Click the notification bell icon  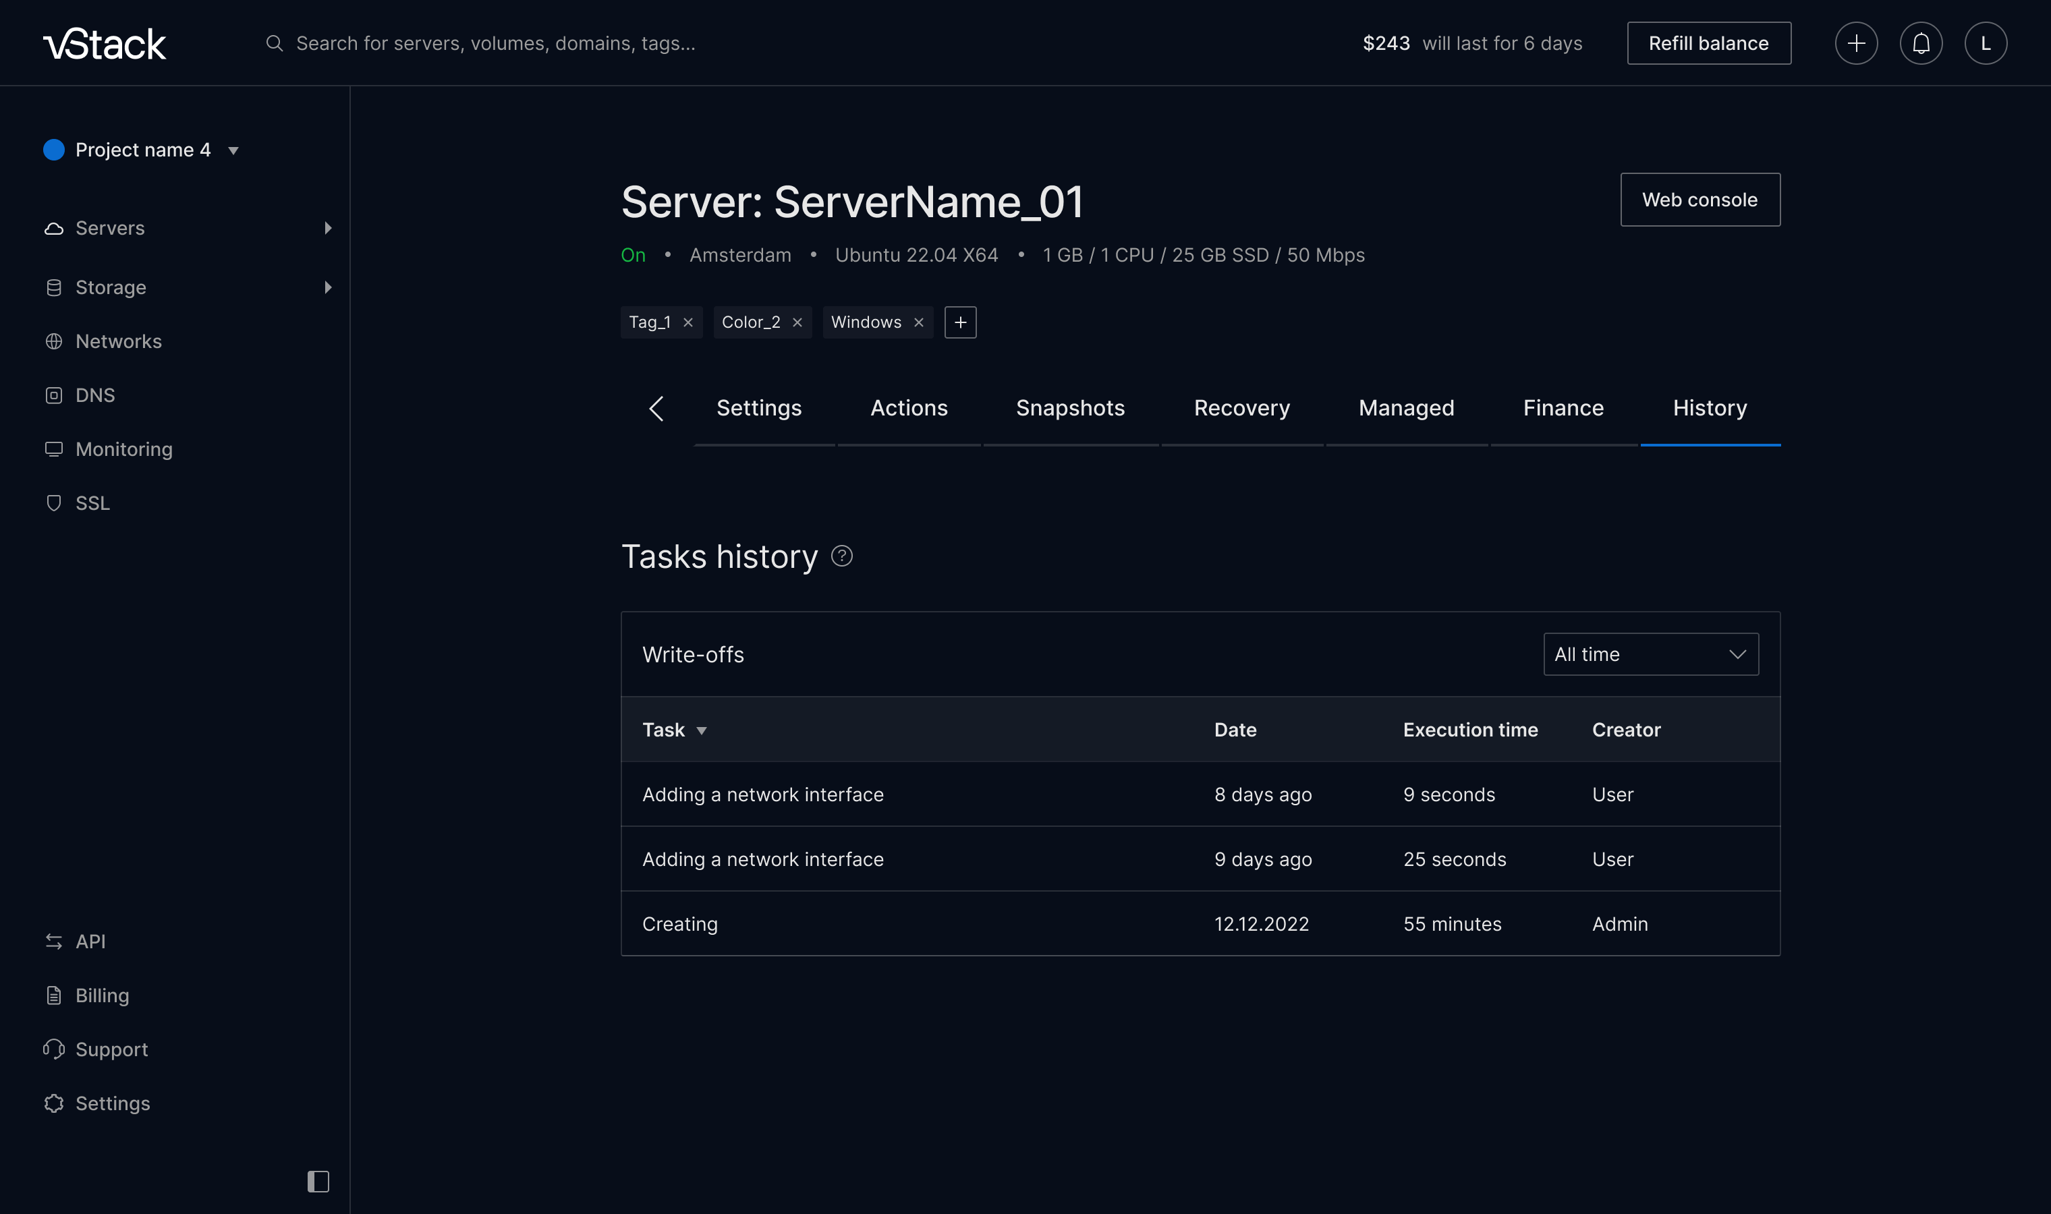click(x=1920, y=43)
